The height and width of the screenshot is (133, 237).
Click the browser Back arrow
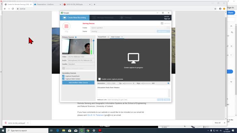click(5, 9)
